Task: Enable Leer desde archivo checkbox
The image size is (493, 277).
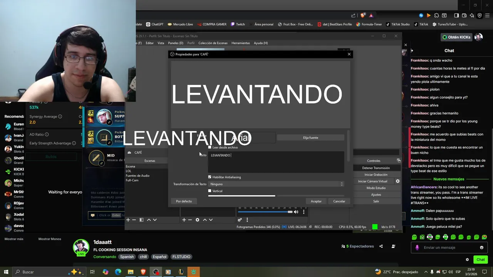Action: pos(210,147)
